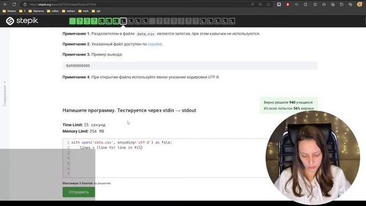Go to lesson step 11 code tile
The width and height of the screenshot is (366, 206).
click(x=145, y=21)
